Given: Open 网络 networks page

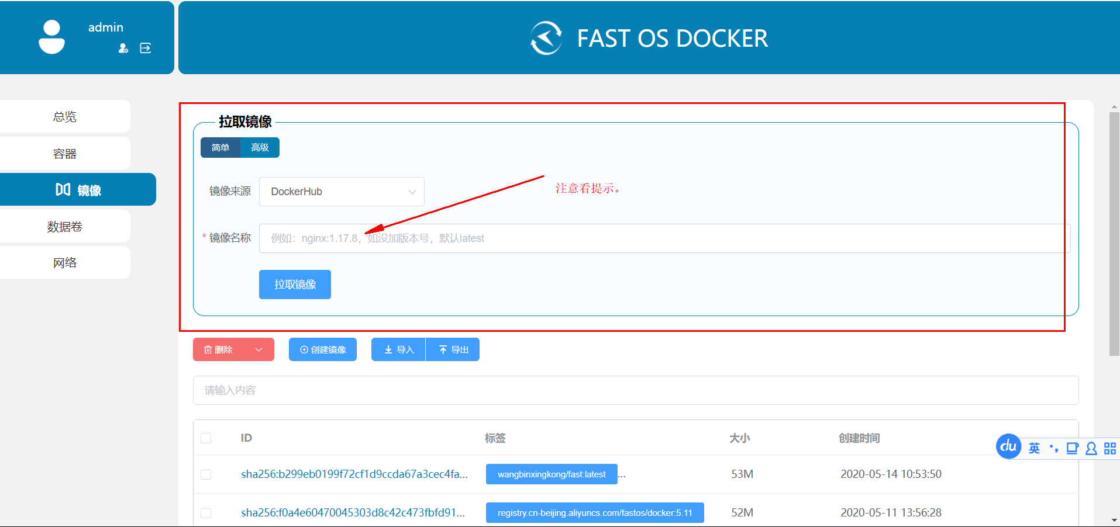Looking at the screenshot, I should (65, 262).
